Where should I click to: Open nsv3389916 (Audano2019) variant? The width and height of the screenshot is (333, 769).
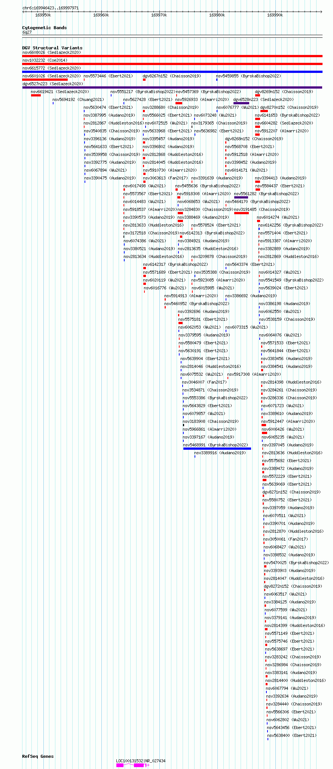coord(220,453)
